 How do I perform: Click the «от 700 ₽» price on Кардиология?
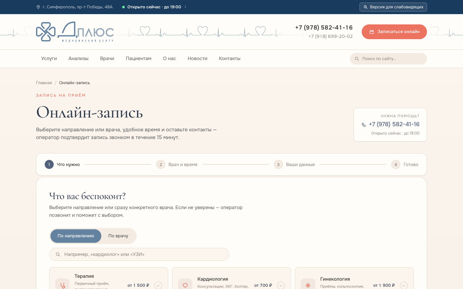[263, 285]
